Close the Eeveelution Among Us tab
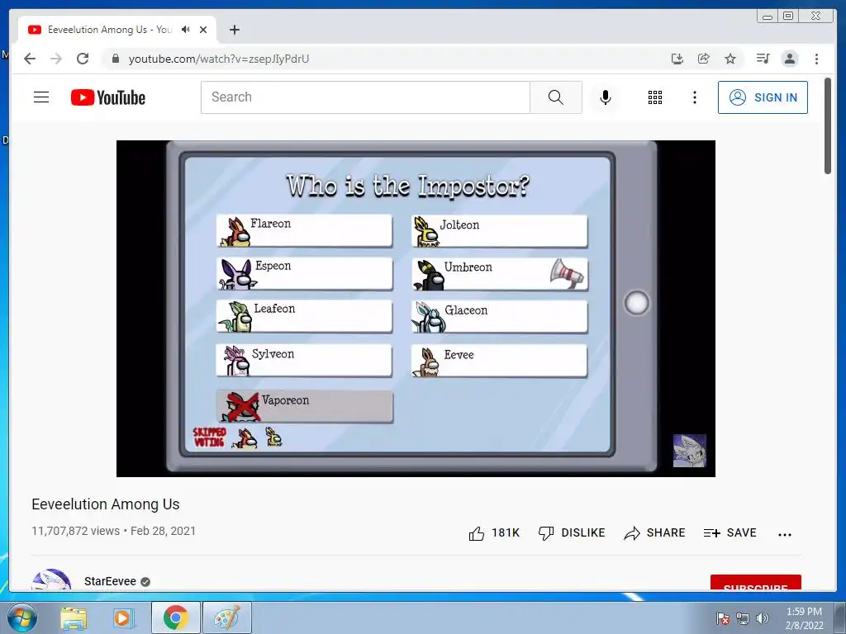 [x=203, y=30]
